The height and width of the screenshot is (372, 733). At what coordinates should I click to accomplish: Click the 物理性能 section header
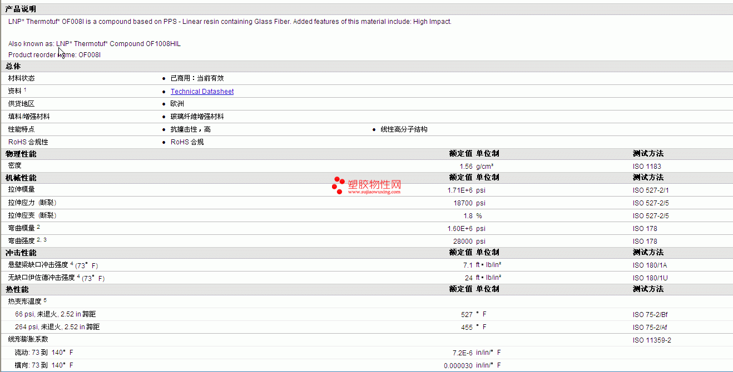(21, 154)
